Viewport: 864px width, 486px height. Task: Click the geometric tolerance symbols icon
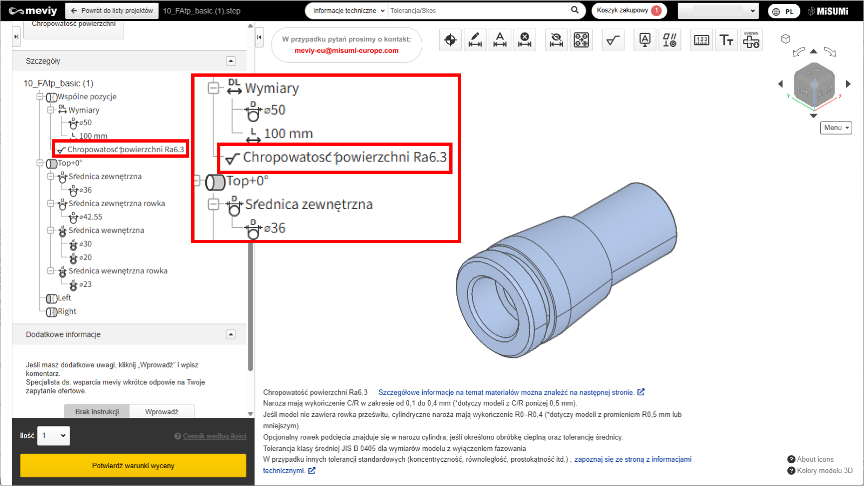point(670,40)
